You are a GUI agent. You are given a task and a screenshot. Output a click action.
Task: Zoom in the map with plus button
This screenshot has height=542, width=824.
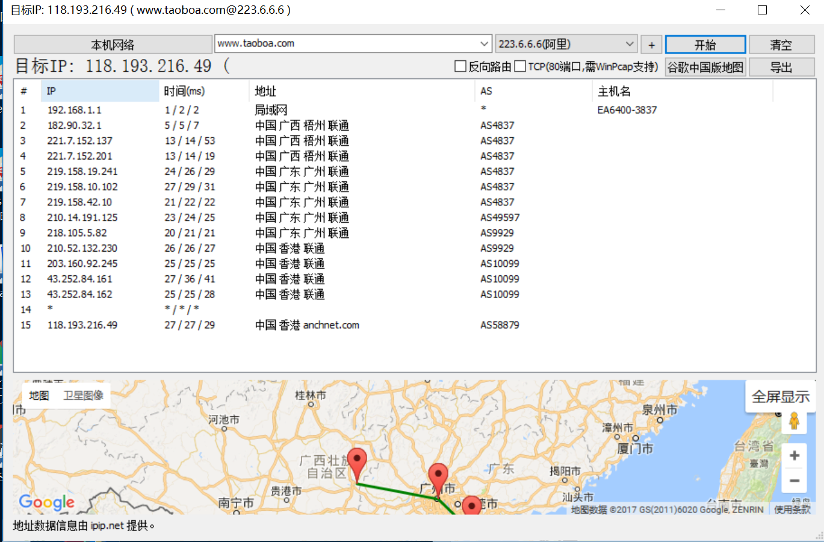pyautogui.click(x=794, y=455)
